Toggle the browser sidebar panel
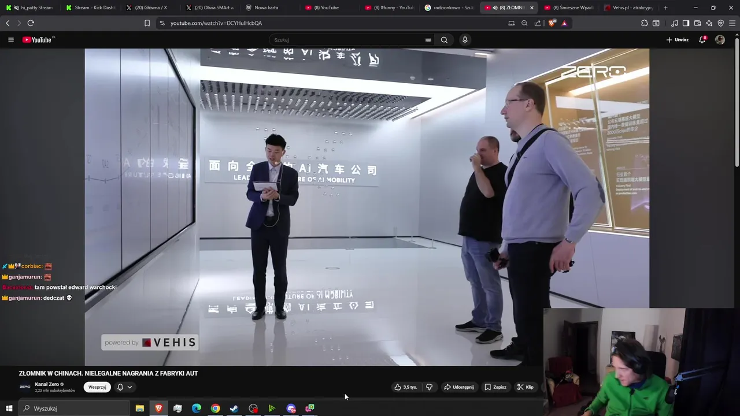Viewport: 740px width, 416px height. [x=686, y=23]
